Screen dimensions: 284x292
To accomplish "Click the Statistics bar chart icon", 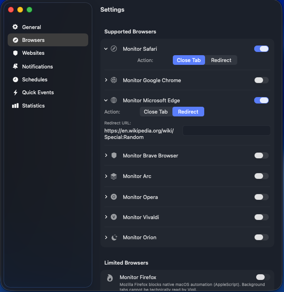I will pos(15,106).
